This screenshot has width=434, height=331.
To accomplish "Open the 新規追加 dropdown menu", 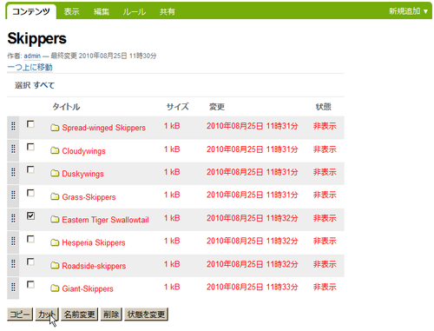I will coord(408,11).
